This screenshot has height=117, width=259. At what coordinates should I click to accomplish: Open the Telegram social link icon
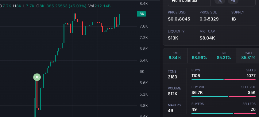[233, 1]
